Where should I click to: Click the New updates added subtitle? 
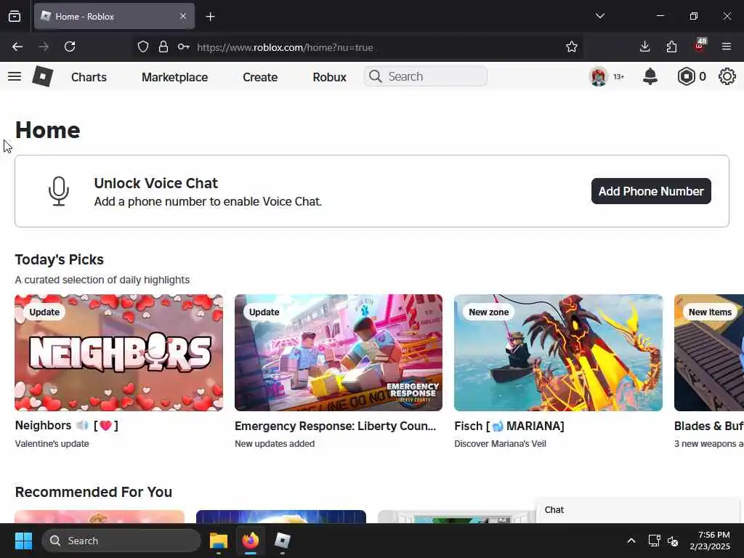click(x=275, y=444)
